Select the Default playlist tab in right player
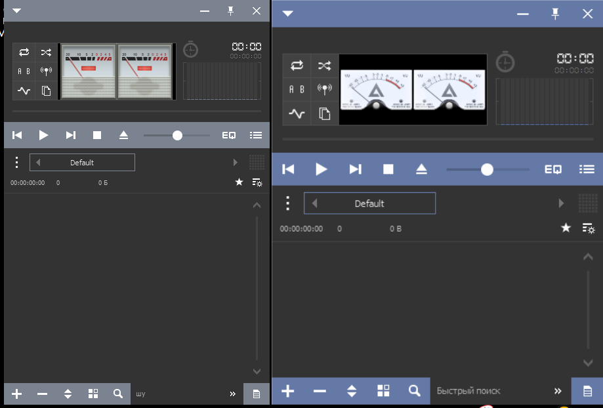This screenshot has width=603, height=408. coord(369,203)
